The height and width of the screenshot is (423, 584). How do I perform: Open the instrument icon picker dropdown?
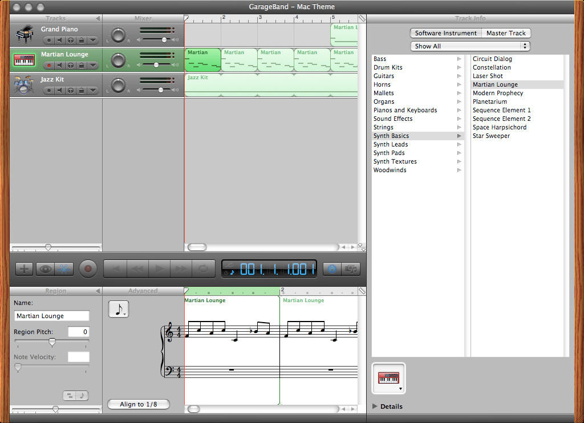(x=388, y=379)
